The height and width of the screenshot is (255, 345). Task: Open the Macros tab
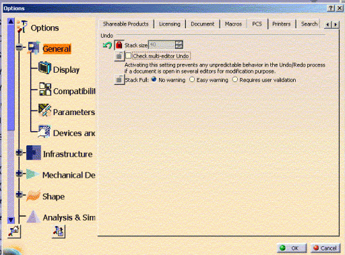pos(233,24)
